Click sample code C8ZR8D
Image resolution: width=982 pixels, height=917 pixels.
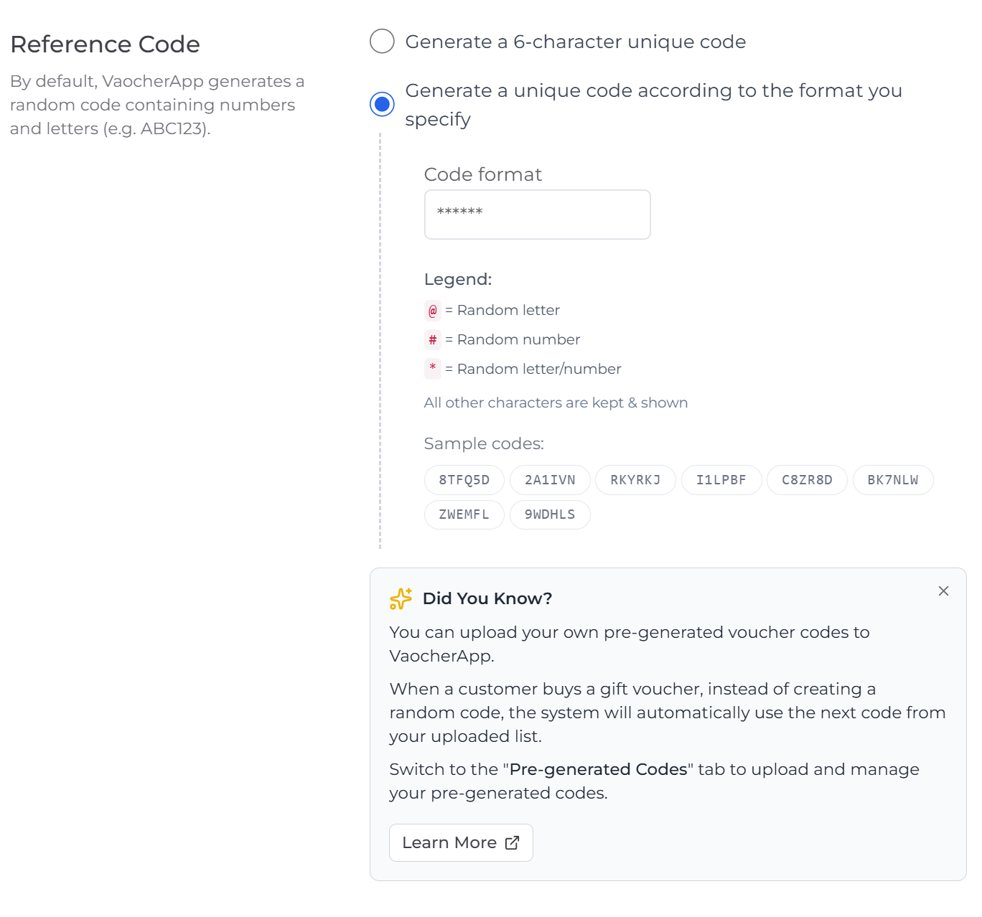tap(807, 480)
